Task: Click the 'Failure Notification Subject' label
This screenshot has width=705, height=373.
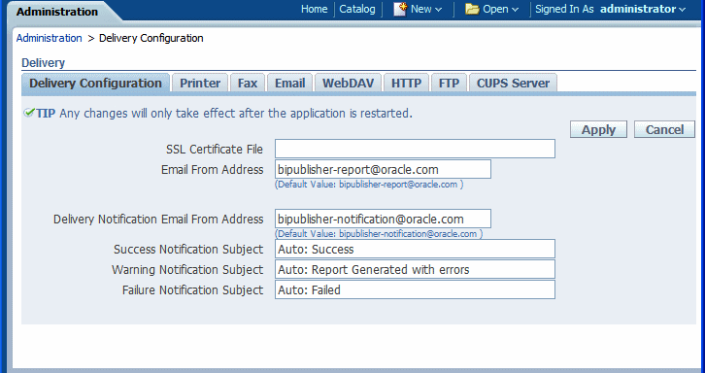Action: (192, 290)
